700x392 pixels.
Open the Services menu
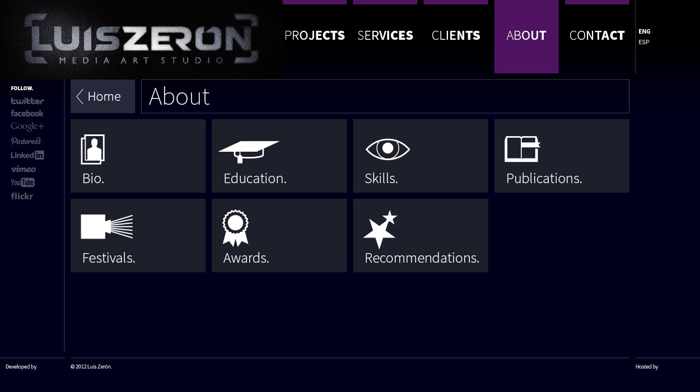click(385, 35)
